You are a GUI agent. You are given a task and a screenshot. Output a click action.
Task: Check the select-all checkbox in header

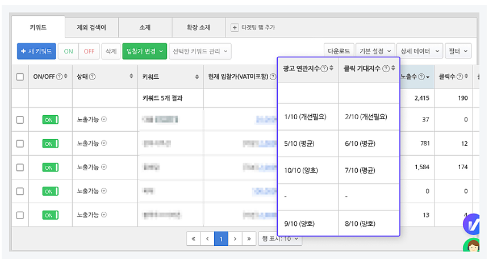[x=20, y=77]
